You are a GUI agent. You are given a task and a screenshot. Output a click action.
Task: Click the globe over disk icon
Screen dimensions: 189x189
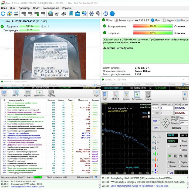pos(50,13)
